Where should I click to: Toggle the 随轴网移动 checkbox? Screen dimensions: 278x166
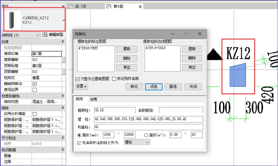(35, 84)
